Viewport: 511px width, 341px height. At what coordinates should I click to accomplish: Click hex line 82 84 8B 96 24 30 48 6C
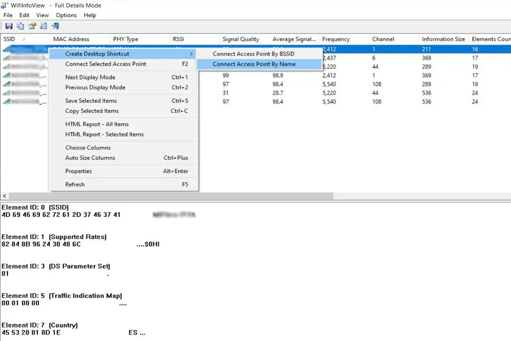pyautogui.click(x=41, y=244)
